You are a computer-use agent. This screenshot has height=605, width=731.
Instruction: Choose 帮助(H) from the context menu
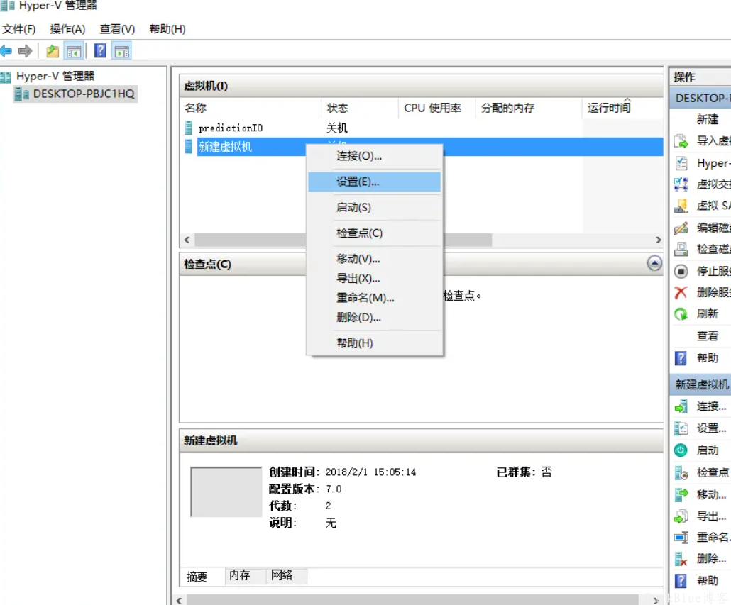374,343
